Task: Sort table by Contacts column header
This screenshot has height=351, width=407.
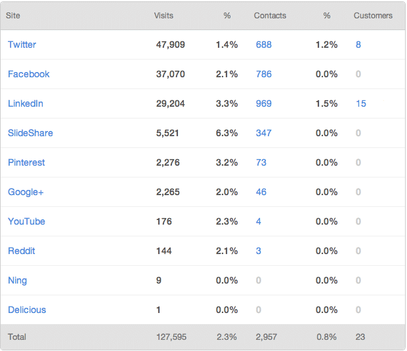Action: (270, 16)
